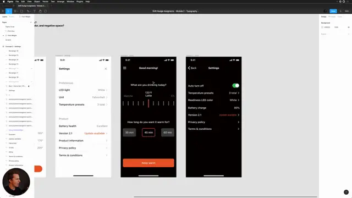Click the Temperature presets chevron in dark screen
This screenshot has width=352, height=198.
238,93
